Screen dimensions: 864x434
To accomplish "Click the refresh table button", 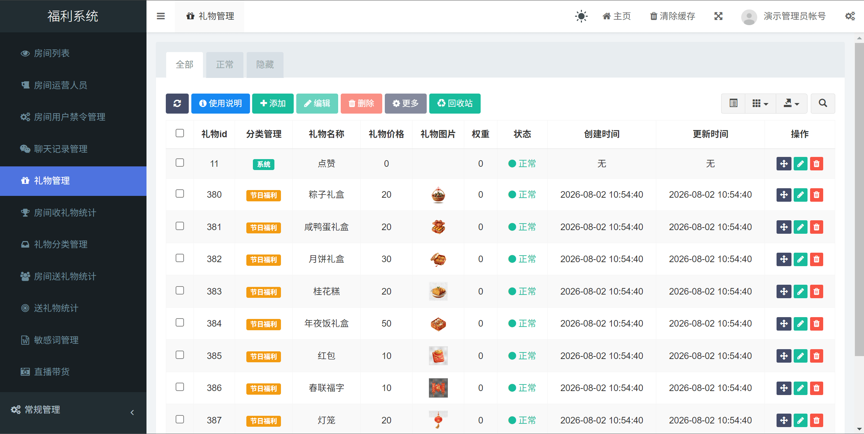I will pyautogui.click(x=177, y=103).
